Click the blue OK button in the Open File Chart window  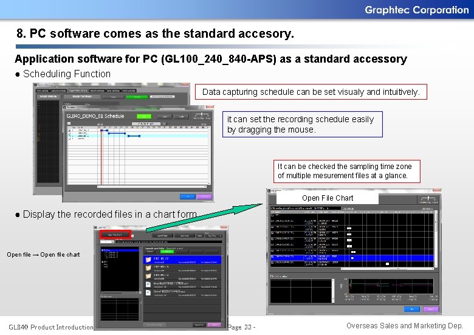[412, 309]
